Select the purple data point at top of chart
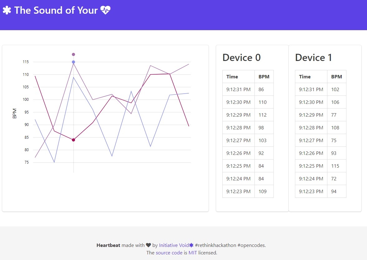 [x=74, y=54]
